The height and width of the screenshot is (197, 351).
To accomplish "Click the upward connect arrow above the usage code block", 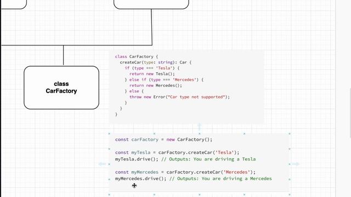I will point(199,126).
